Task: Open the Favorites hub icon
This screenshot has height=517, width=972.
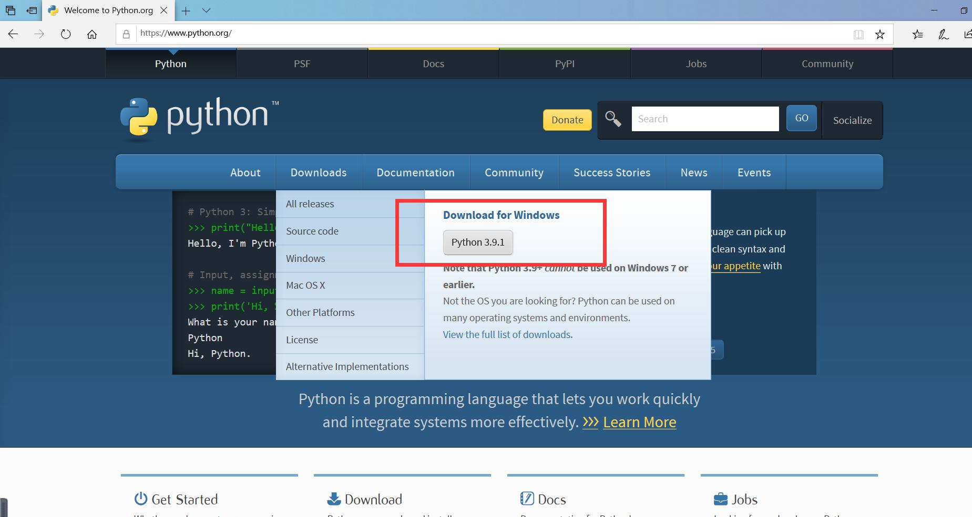Action: (x=918, y=34)
